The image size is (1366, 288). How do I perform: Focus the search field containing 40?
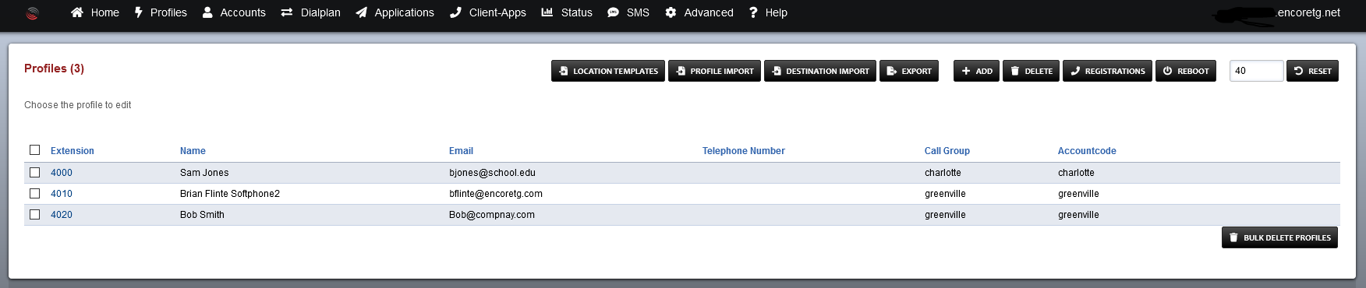click(1256, 71)
